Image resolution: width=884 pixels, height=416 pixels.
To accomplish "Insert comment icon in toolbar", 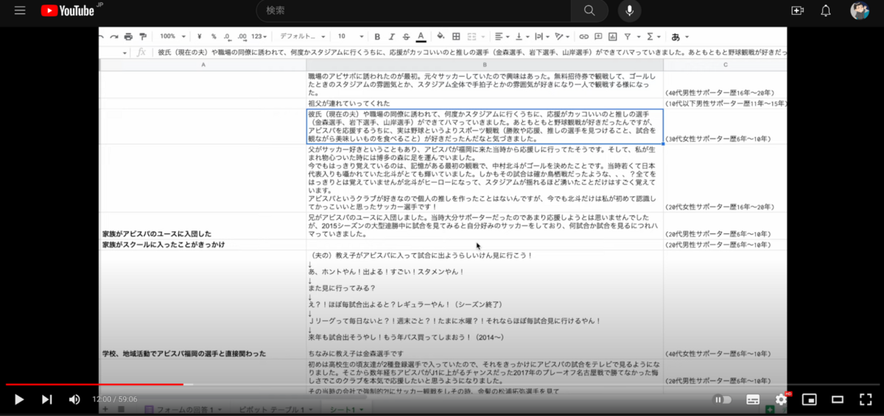I will coord(599,36).
